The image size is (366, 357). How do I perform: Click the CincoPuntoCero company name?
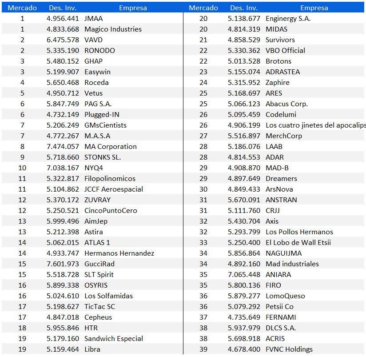111,211
